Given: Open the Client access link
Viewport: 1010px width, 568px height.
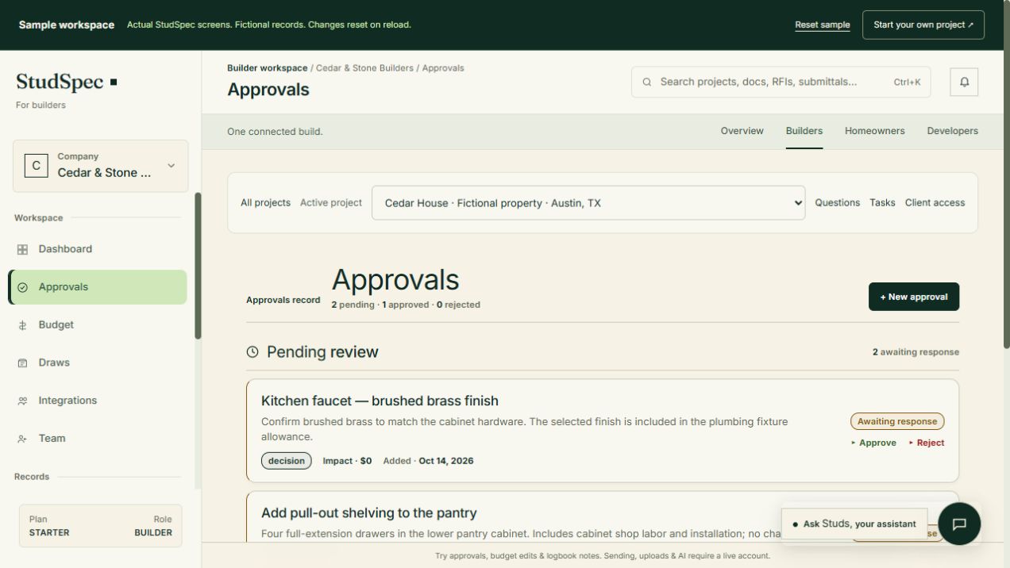Looking at the screenshot, I should pyautogui.click(x=935, y=203).
